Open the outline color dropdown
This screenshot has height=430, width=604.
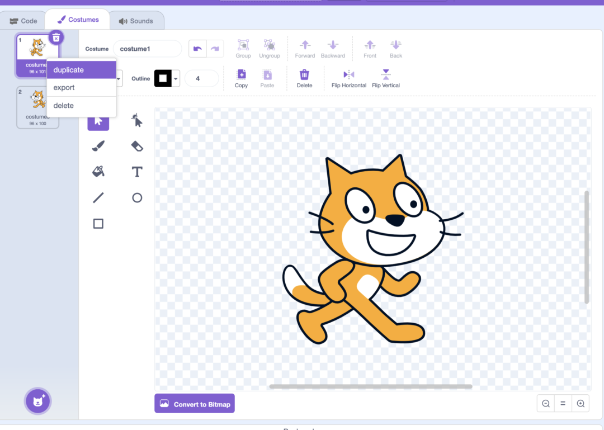[175, 78]
